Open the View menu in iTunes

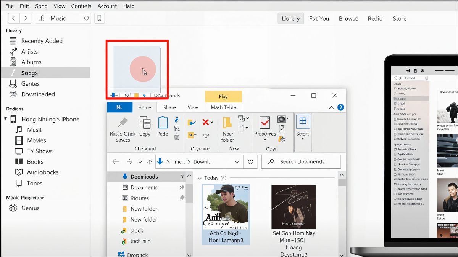[59, 6]
